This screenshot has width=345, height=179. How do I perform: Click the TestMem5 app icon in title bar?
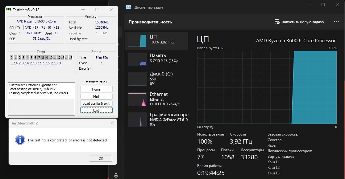tap(9, 10)
